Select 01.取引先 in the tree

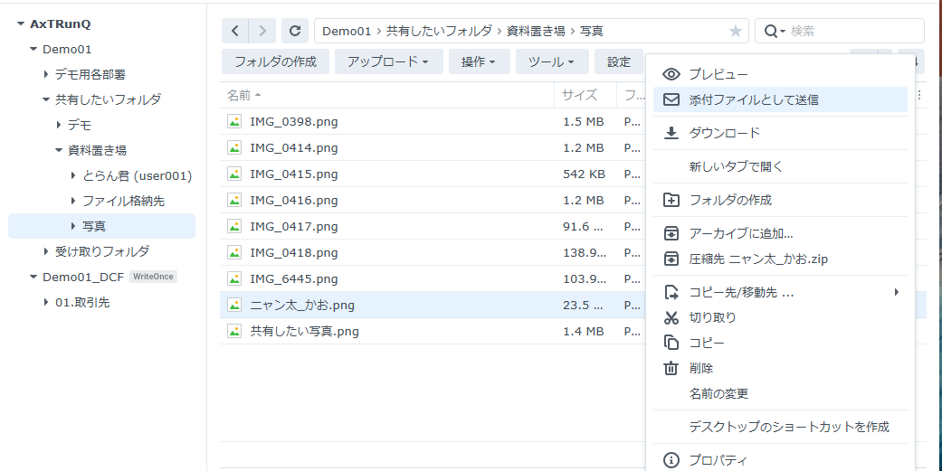[x=82, y=303]
